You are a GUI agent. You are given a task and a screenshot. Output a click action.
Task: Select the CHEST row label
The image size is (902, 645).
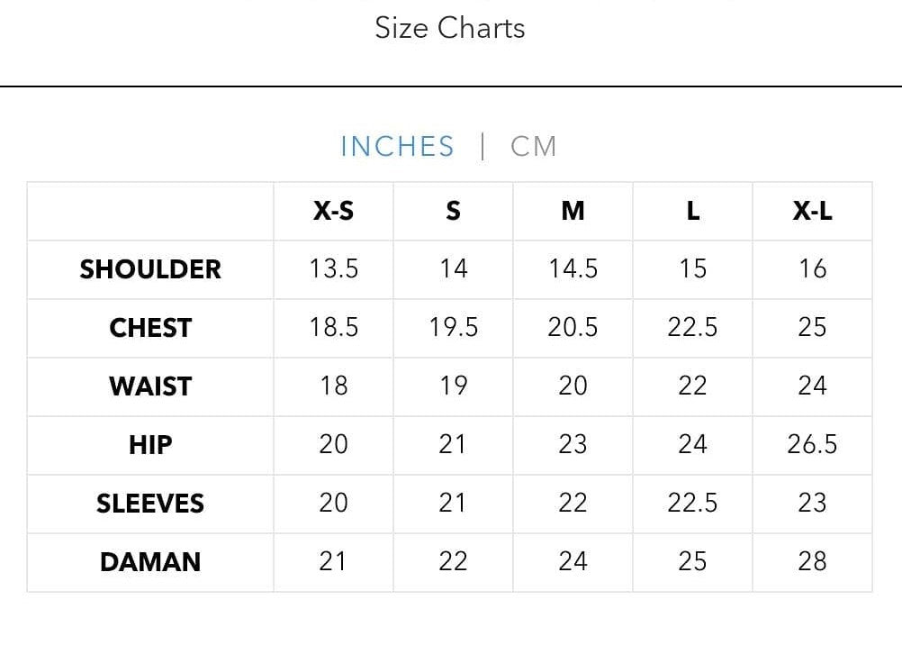pos(150,328)
